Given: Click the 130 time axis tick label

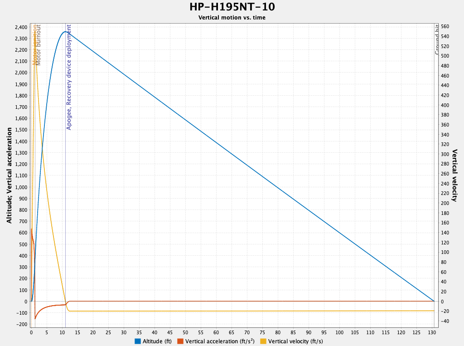Looking at the screenshot, I should 433,331.
